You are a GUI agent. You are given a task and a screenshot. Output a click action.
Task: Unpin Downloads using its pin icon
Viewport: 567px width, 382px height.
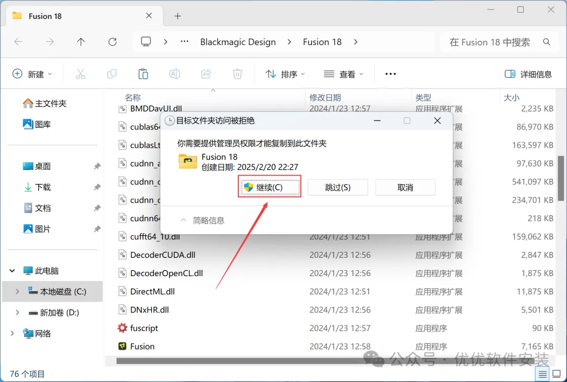coord(97,188)
